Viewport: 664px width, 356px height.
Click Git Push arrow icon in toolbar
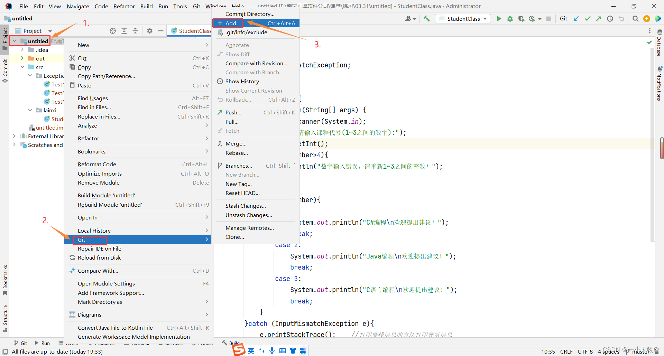click(x=599, y=19)
